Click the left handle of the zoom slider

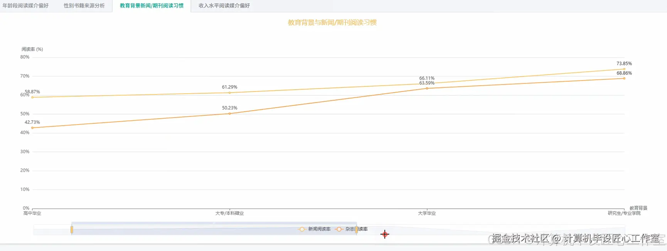click(72, 230)
